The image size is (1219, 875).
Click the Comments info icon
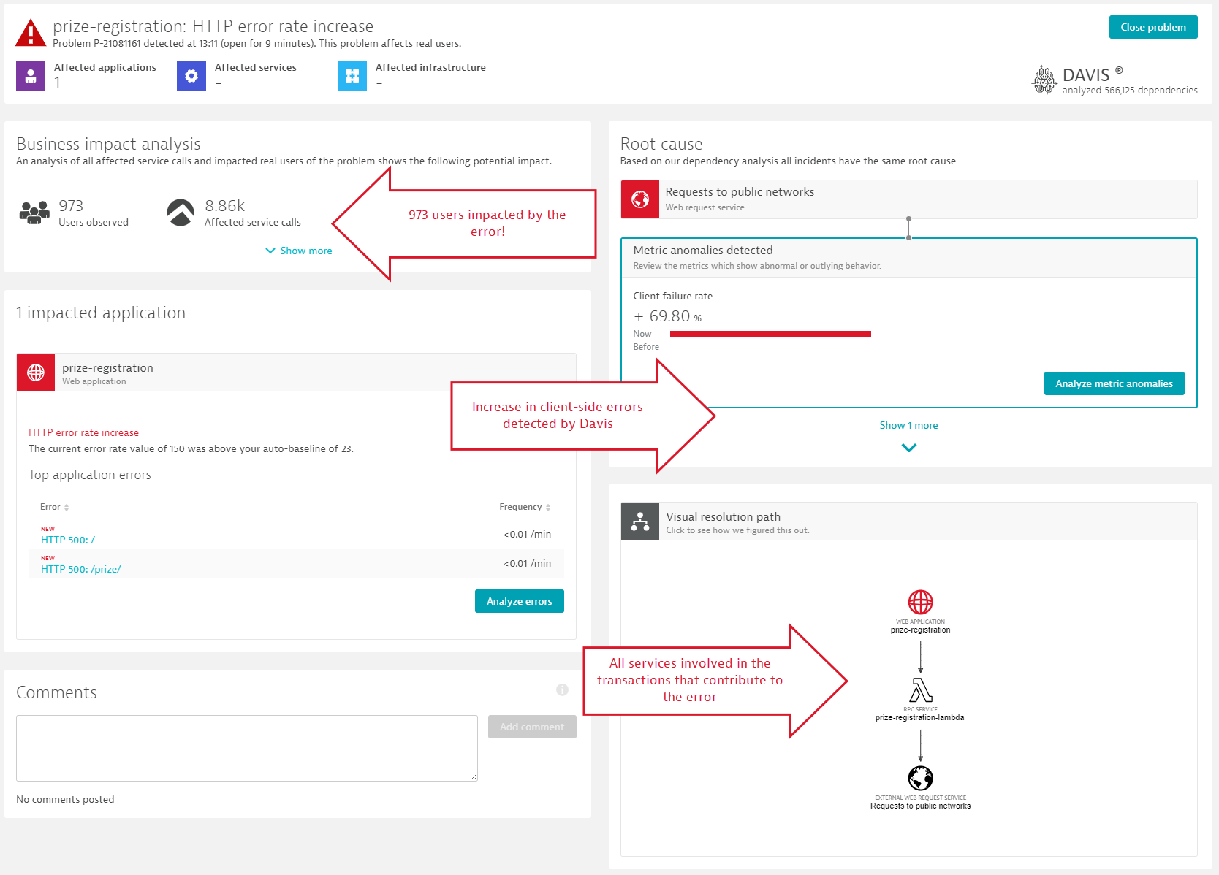pyautogui.click(x=562, y=689)
